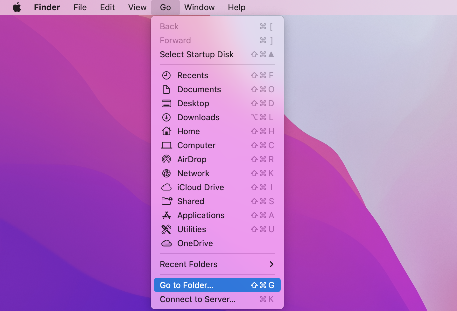Open the Computer location

[196, 145]
